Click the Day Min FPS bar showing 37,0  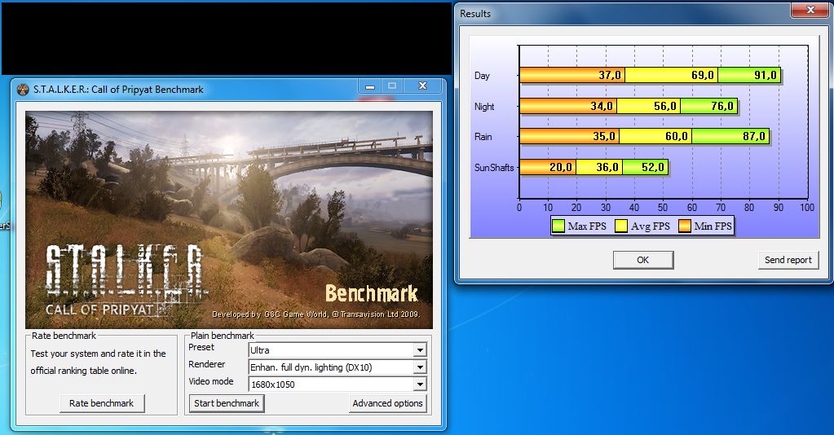coord(572,75)
